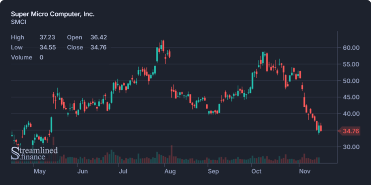Click the Nov label on time axis
This screenshot has width=371, height=185.
click(x=305, y=171)
